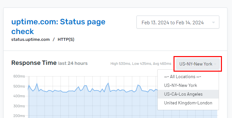Screen dimensions: 232x118
Task: Click the 500ms y-axis label
Action: click(x=19, y=86)
